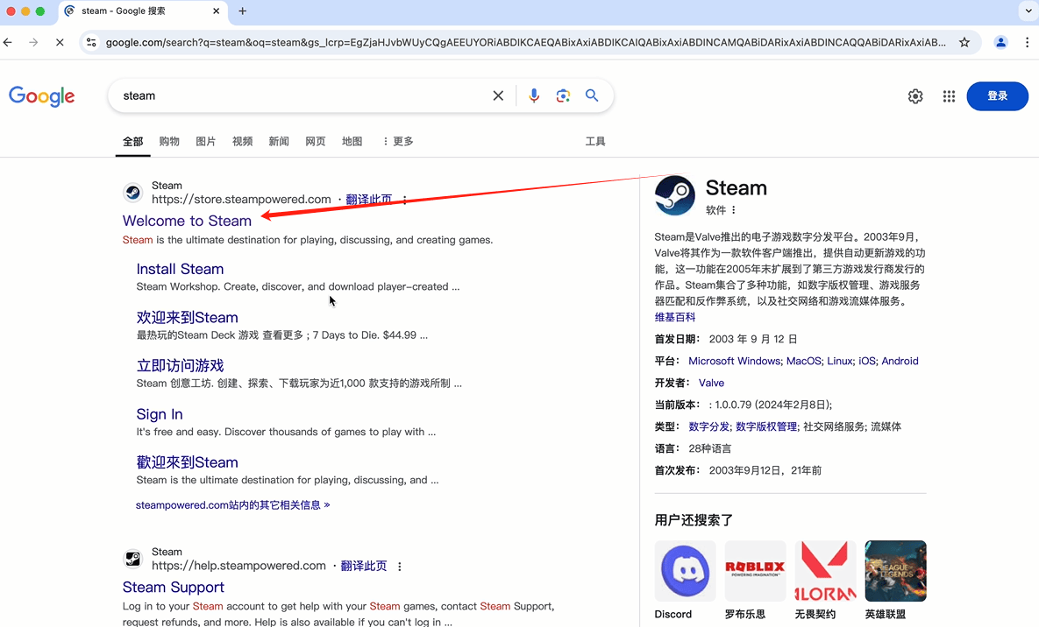The height and width of the screenshot is (627, 1039).
Task: Click the Steam favicon of help.steampowered.com result
Action: point(132,558)
